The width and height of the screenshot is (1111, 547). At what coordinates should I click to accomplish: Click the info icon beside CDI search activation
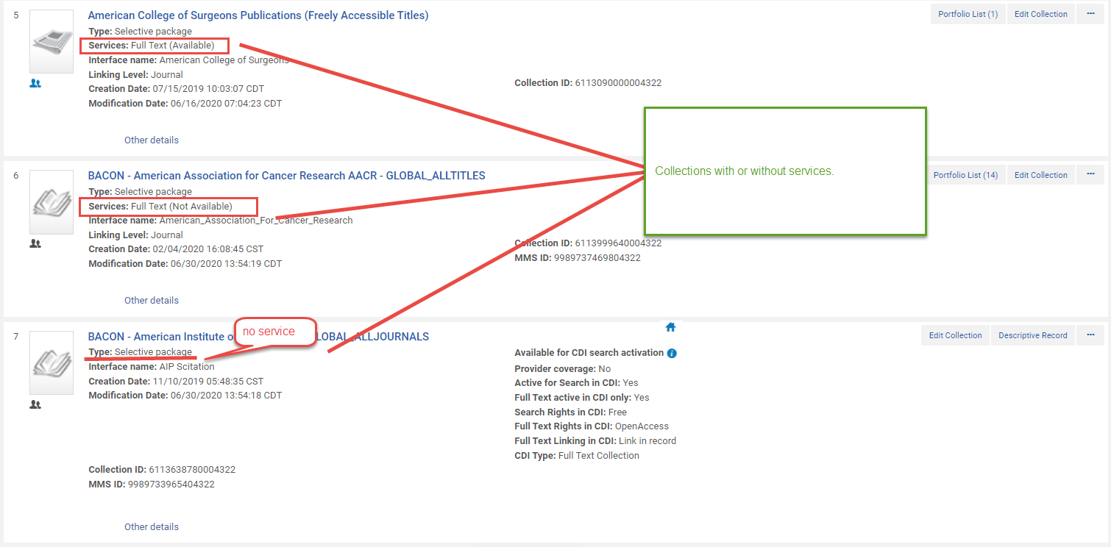point(672,353)
